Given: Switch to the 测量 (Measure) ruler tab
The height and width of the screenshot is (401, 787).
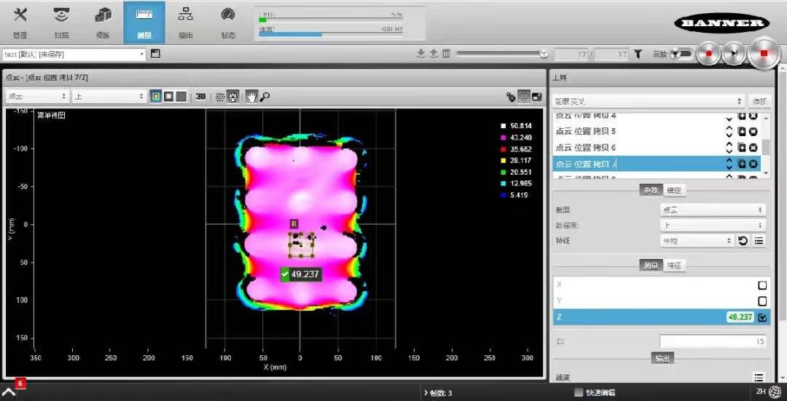Looking at the screenshot, I should click(x=144, y=23).
